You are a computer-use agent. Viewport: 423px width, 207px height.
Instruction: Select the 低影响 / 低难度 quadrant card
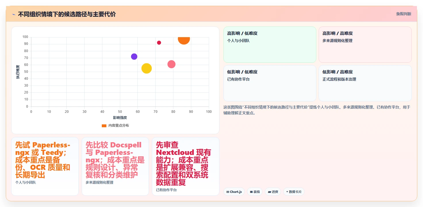tap(270, 83)
